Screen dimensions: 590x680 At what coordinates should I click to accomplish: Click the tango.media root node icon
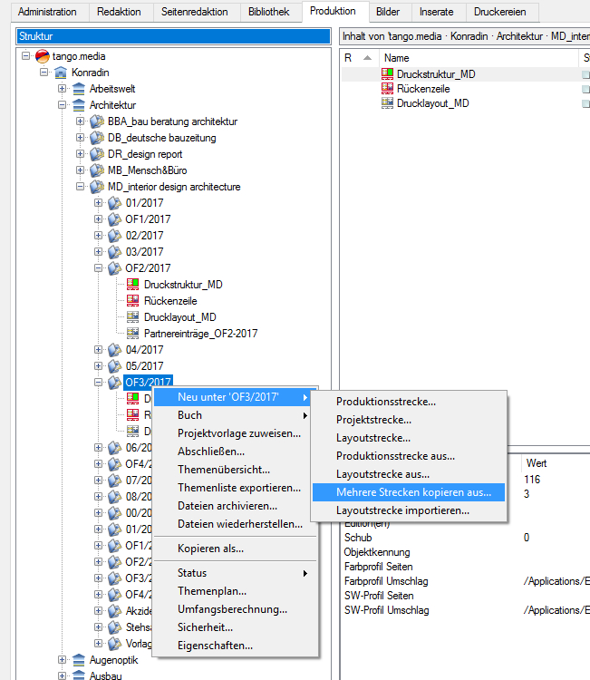click(x=42, y=56)
